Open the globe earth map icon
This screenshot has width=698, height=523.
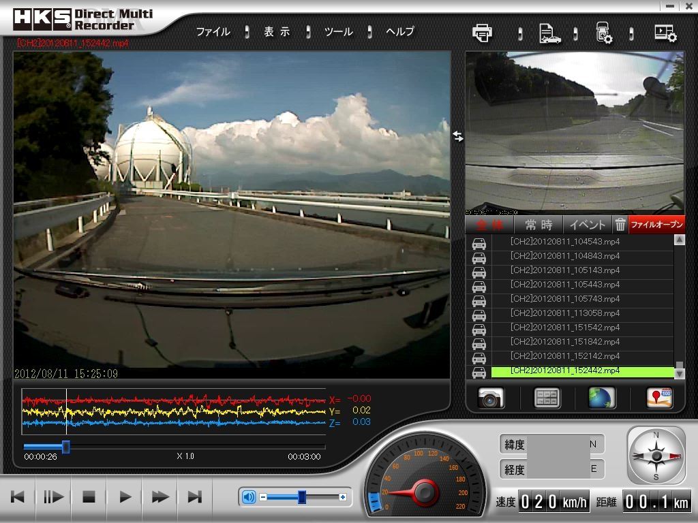point(602,398)
